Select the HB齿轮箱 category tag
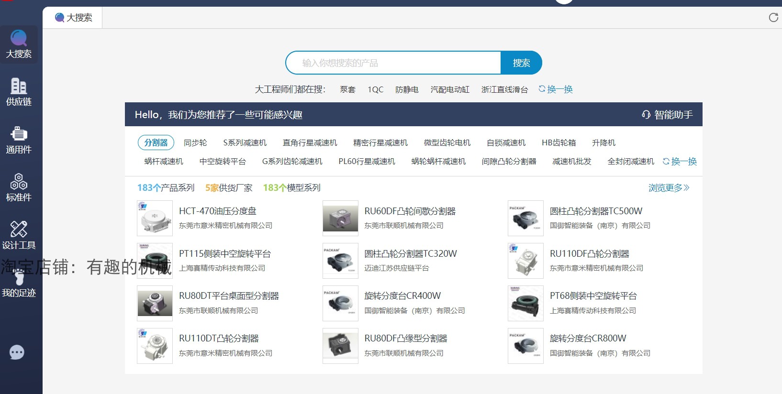The width and height of the screenshot is (782, 394). pos(559,142)
